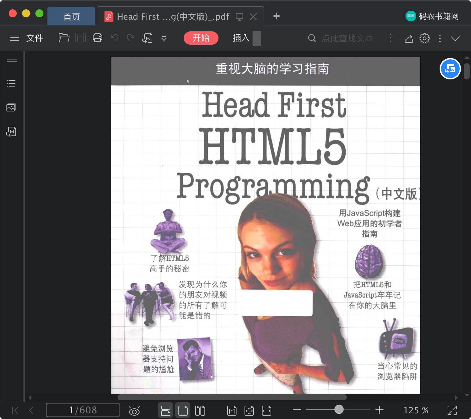The image size is (471, 419).
Task: Click scroll left arrow on horizontal scrollbar
Action: [x=30, y=397]
